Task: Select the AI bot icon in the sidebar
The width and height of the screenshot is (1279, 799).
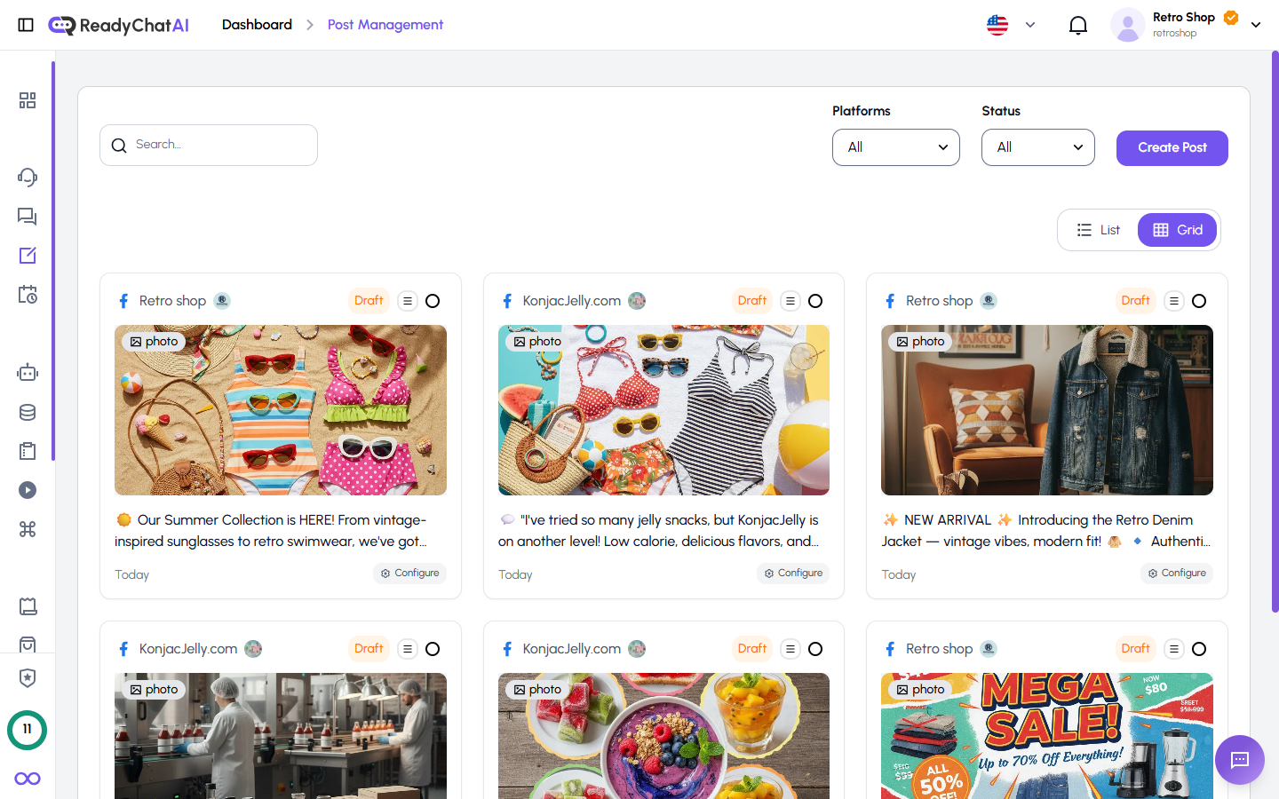Action: coord(28,372)
